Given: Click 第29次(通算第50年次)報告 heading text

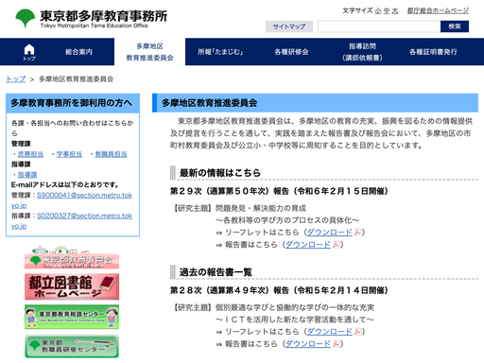Looking at the screenshot, I should [x=279, y=191].
